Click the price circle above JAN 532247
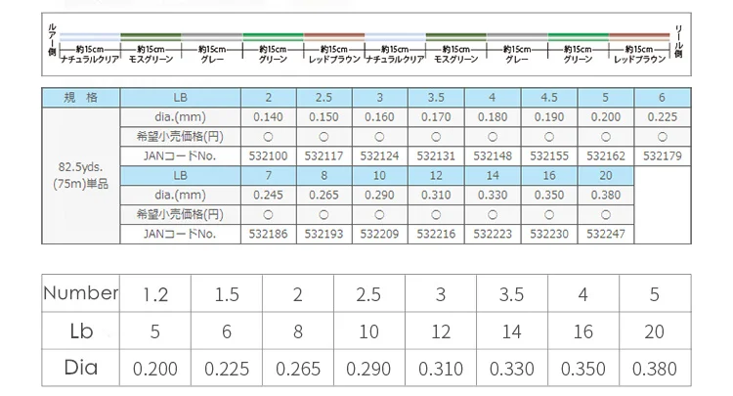 (x=606, y=215)
